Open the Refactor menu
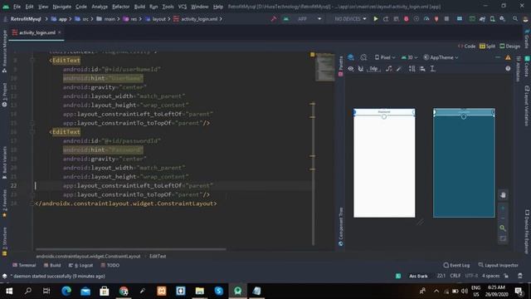The width and height of the screenshot is (531, 299). (x=120, y=7)
